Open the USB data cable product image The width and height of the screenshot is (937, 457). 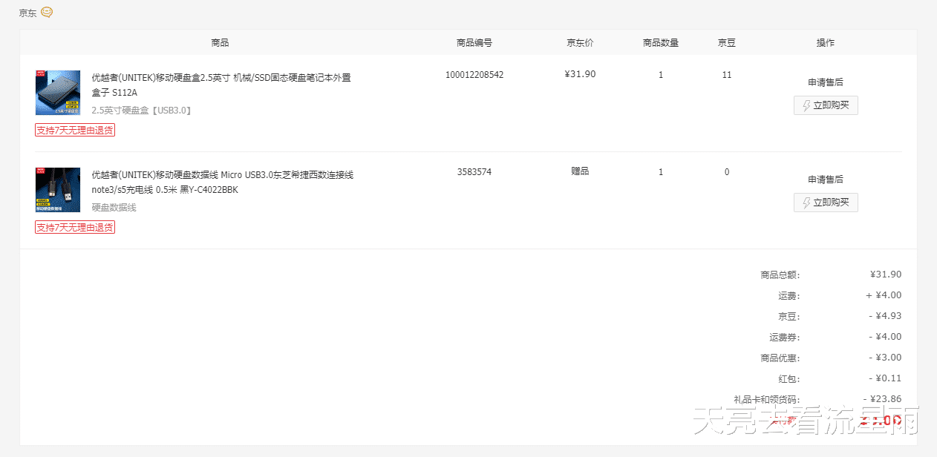57,189
